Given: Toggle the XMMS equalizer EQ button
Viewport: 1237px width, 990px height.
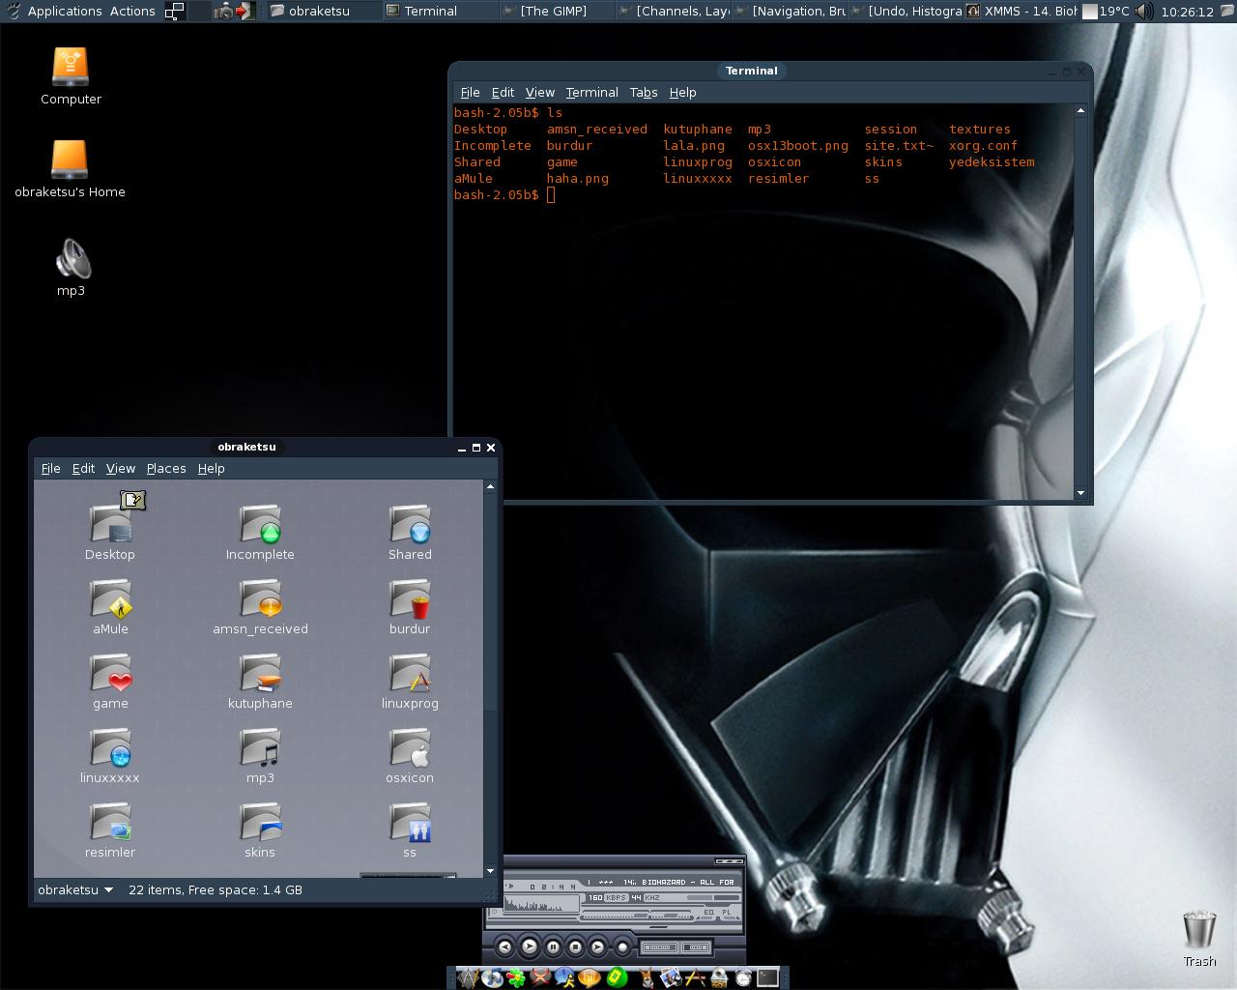Looking at the screenshot, I should (x=708, y=913).
